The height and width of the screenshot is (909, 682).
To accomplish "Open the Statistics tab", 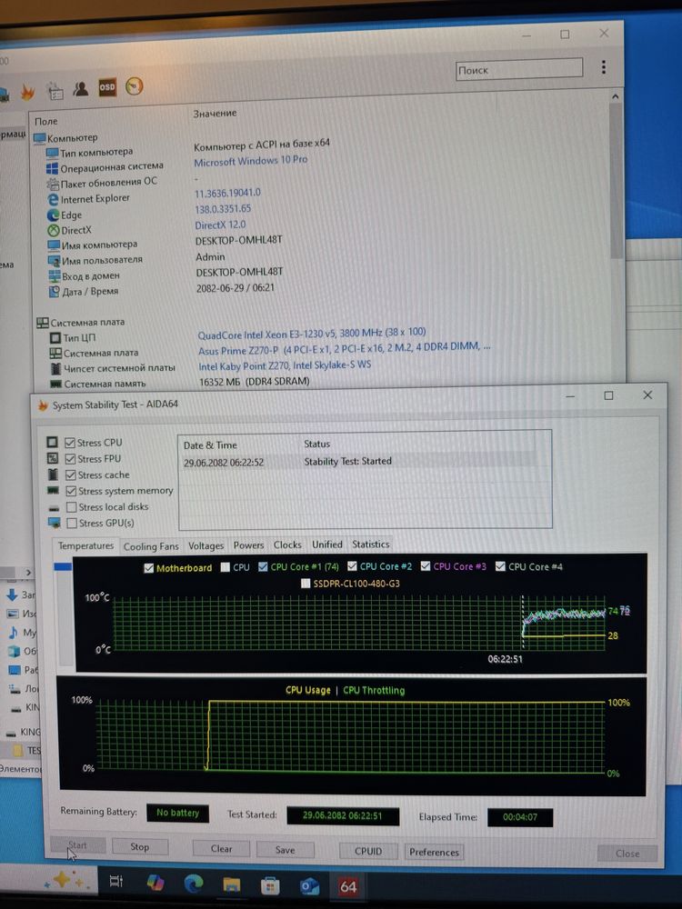I will click(x=371, y=544).
